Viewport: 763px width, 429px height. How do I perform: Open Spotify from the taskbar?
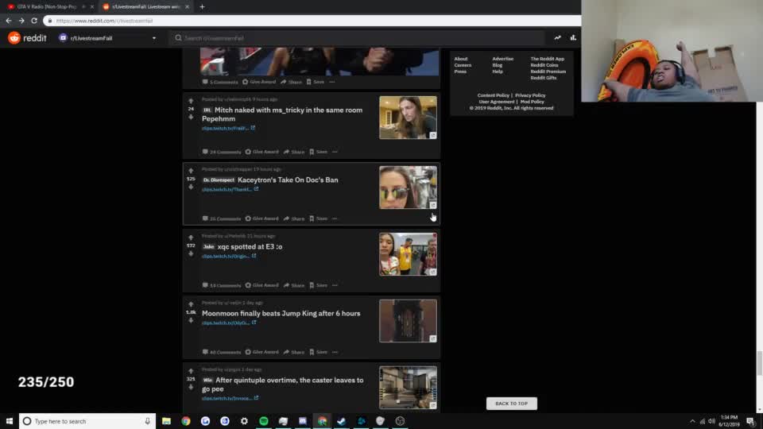click(x=264, y=421)
